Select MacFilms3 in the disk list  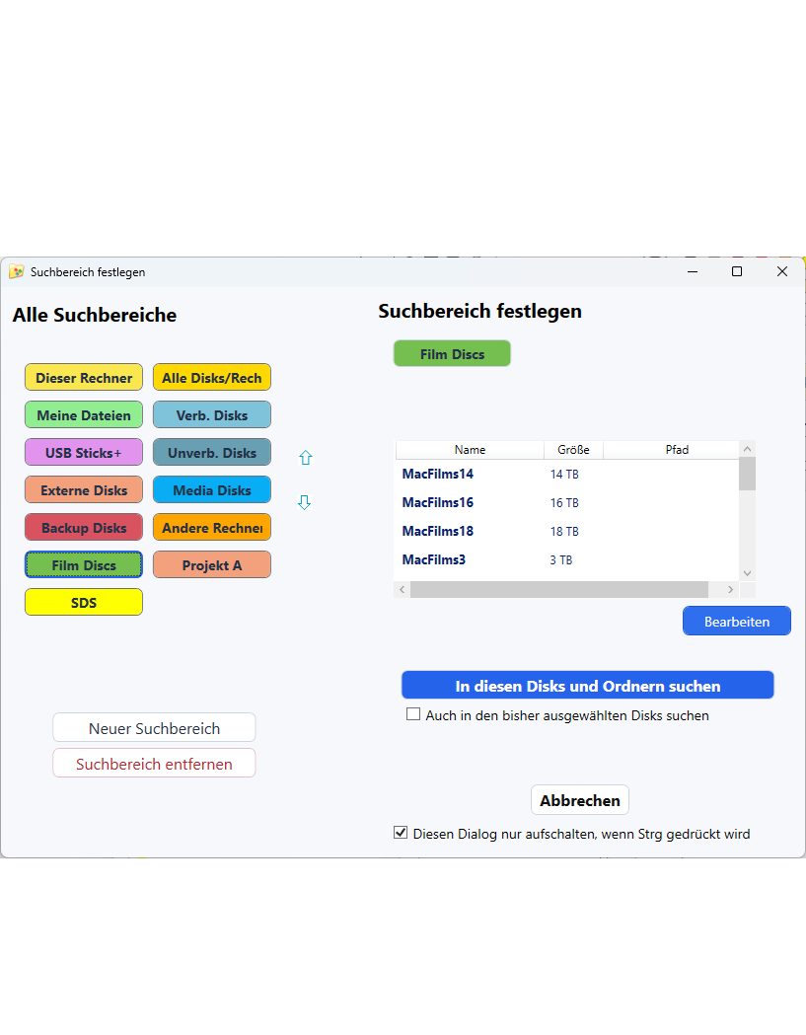434,559
